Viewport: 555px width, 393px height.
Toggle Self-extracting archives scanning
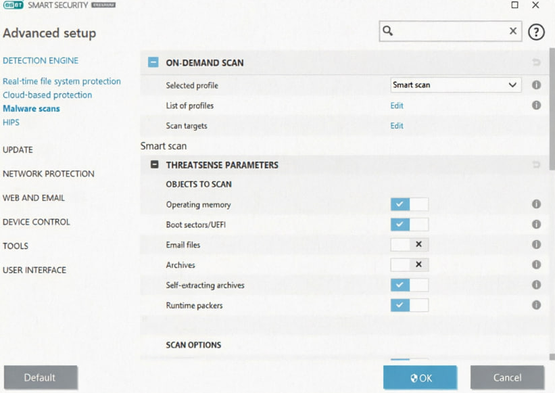pos(410,285)
